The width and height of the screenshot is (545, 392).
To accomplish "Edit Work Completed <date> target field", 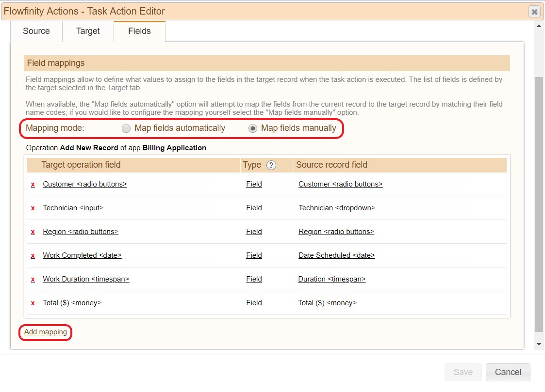I will click(82, 255).
